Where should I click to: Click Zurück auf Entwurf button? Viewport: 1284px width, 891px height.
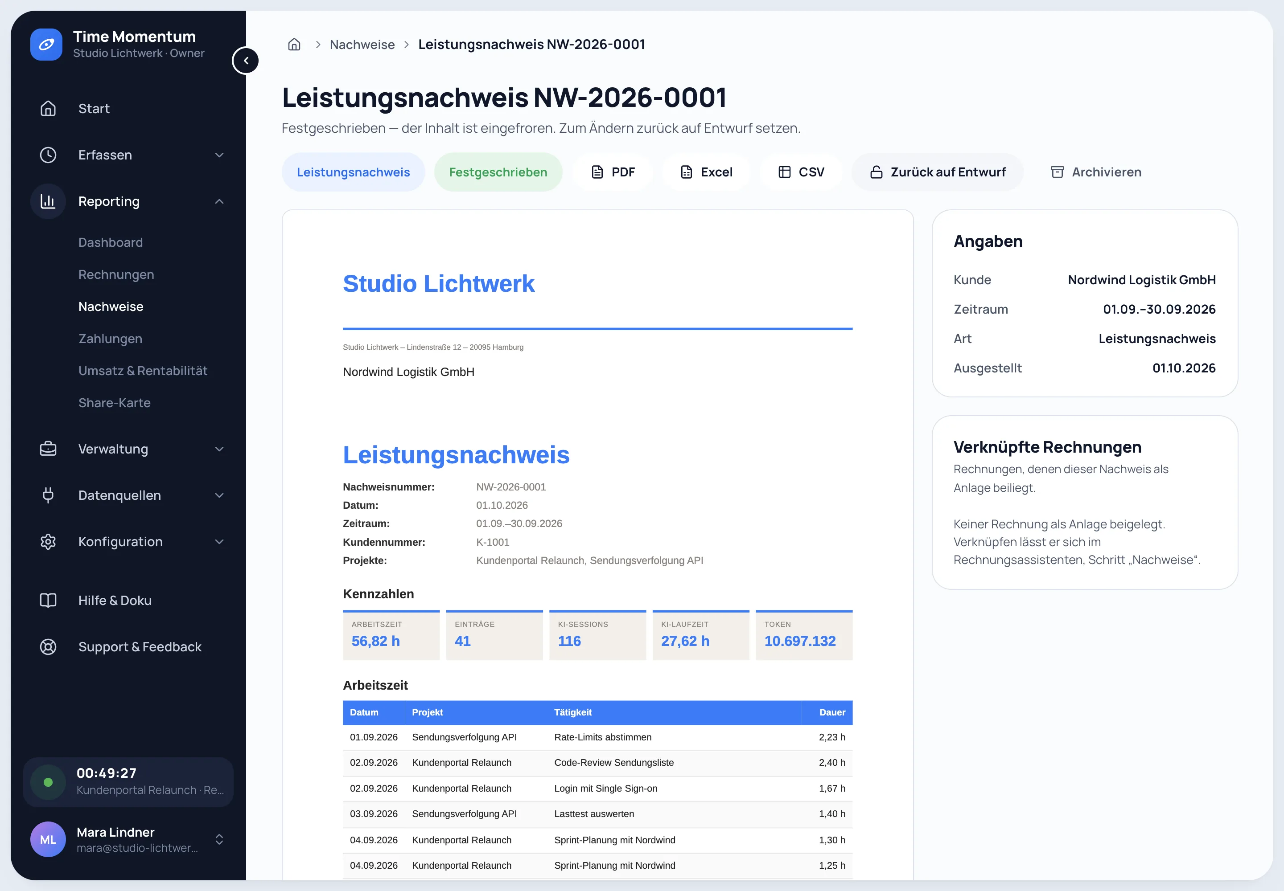[x=938, y=172]
